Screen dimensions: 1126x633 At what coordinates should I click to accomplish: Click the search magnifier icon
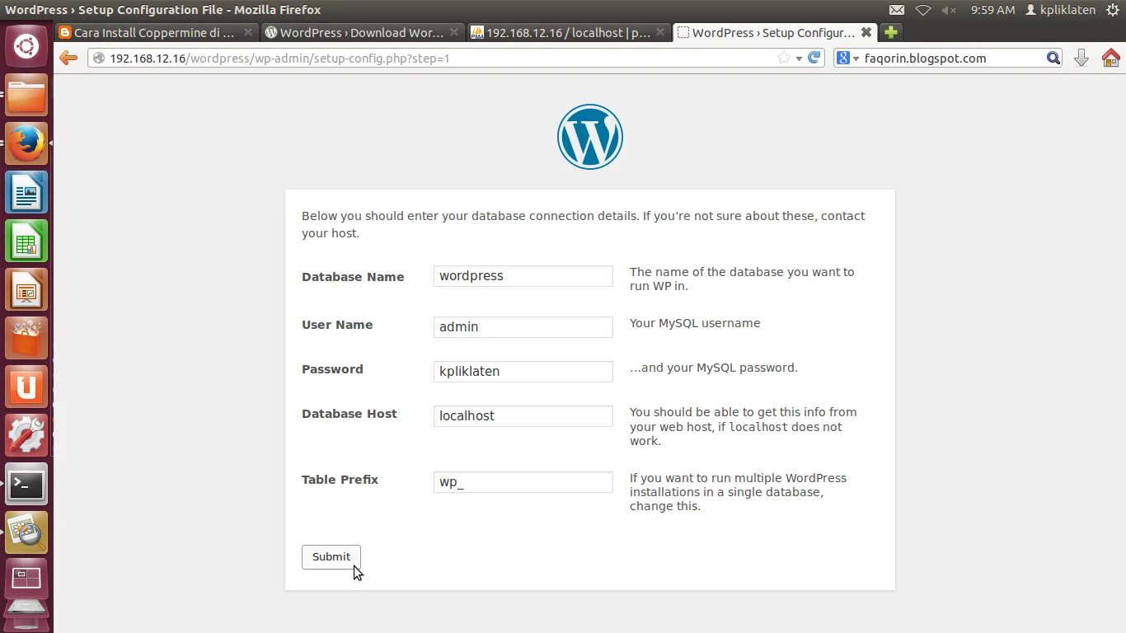[x=1053, y=58]
